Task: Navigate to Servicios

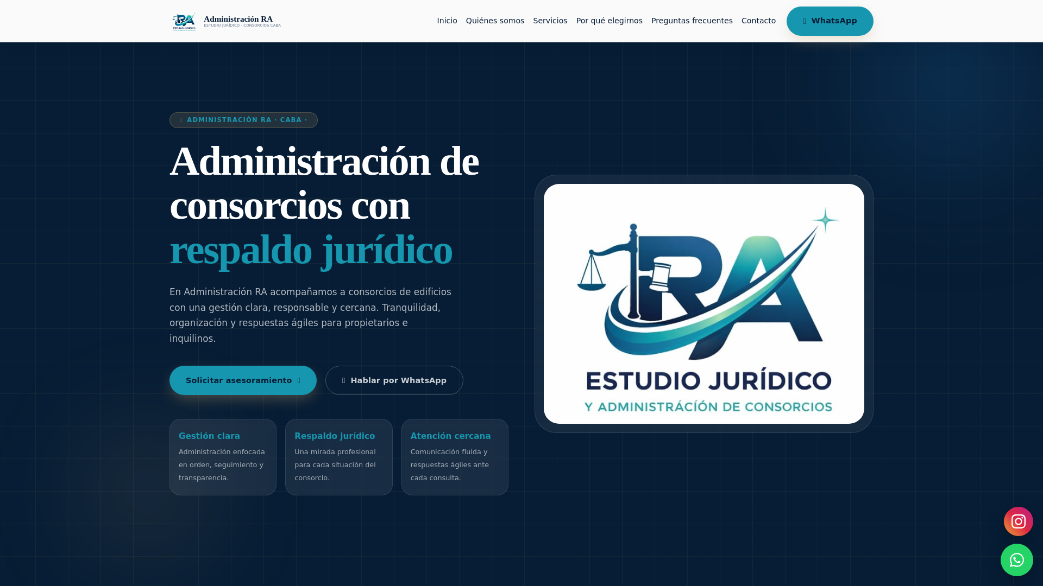Action: 550,21
